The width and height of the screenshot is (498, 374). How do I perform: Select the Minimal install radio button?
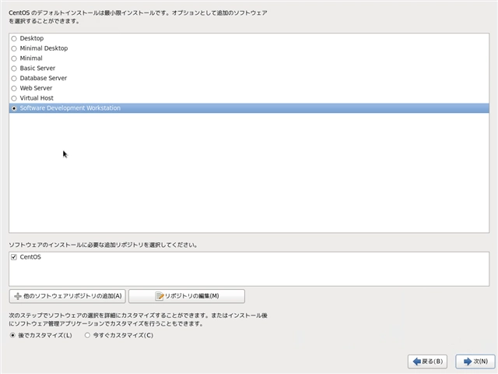point(14,58)
